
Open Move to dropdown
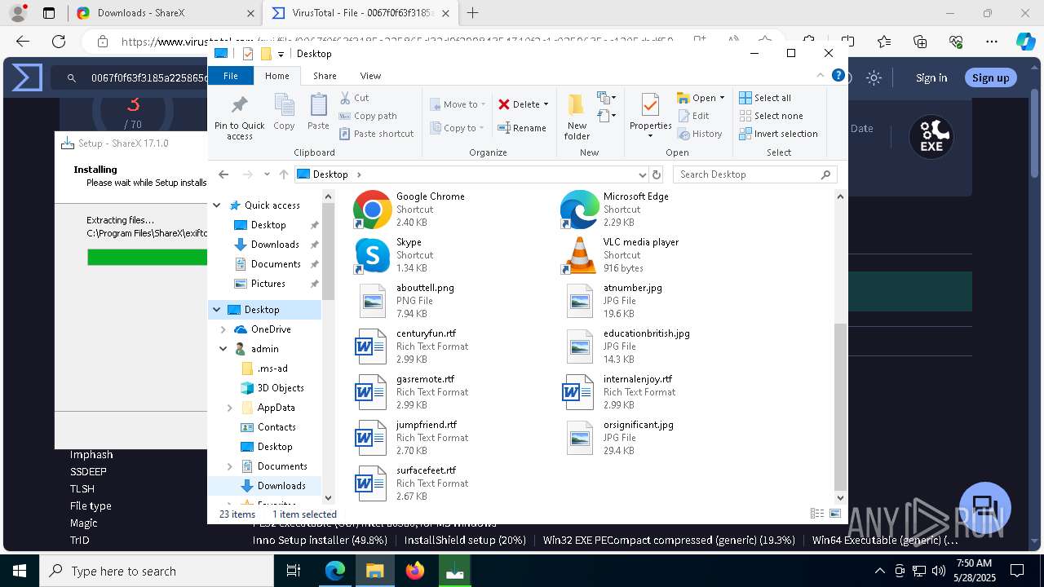[x=458, y=104]
